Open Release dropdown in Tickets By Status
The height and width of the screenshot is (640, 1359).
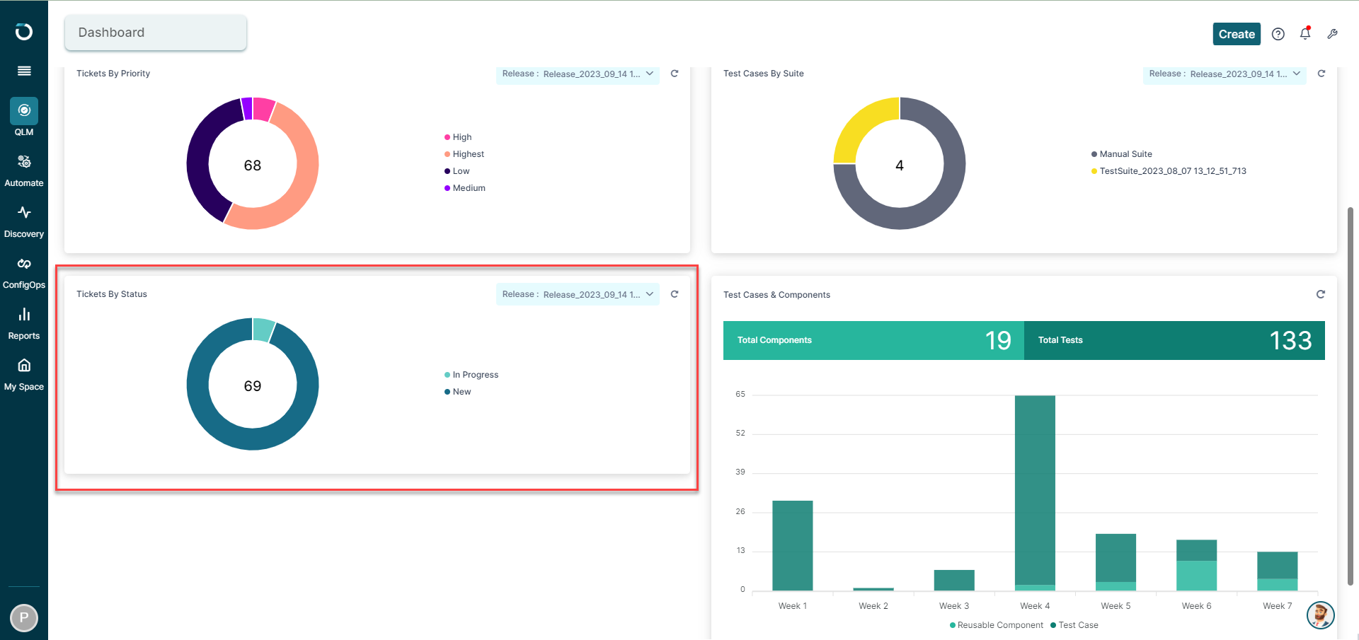click(x=578, y=294)
